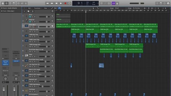Start playback with the Play button
This screenshot has width=171, height=96.
pyautogui.click(x=61, y=3)
